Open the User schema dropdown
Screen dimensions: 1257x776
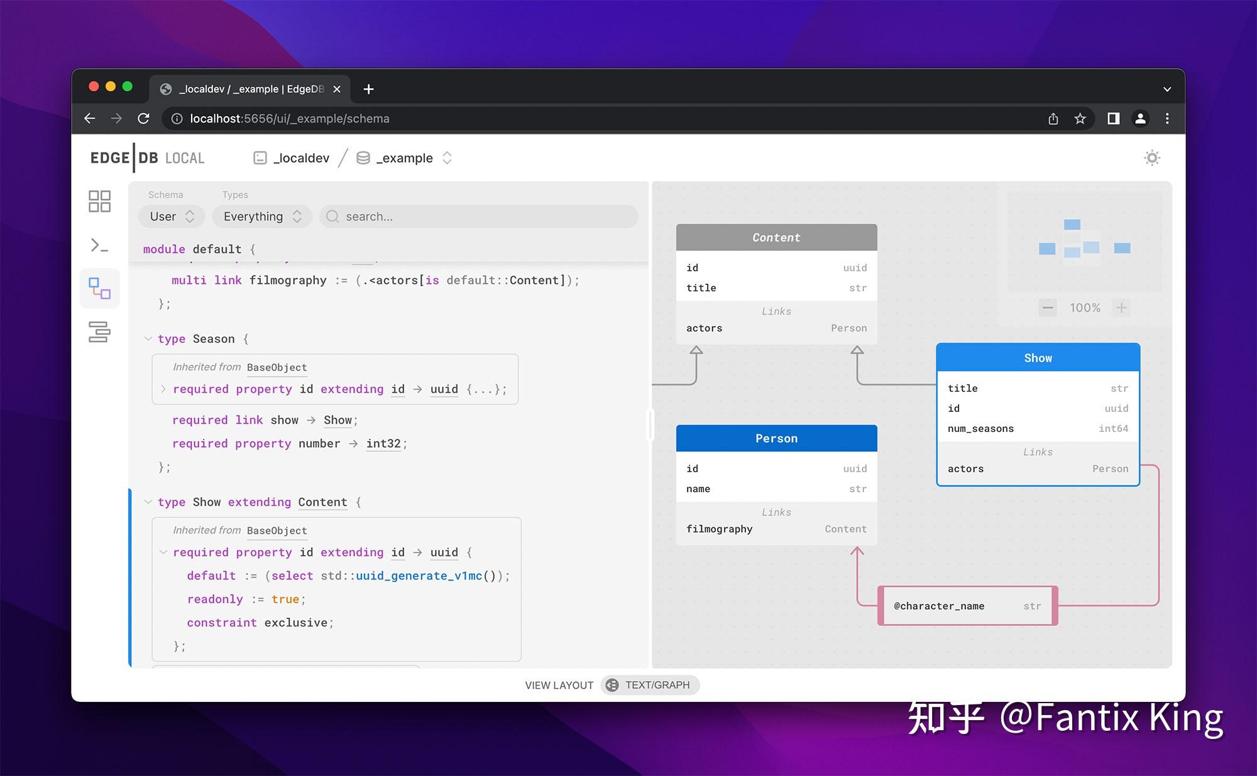pyautogui.click(x=170, y=216)
